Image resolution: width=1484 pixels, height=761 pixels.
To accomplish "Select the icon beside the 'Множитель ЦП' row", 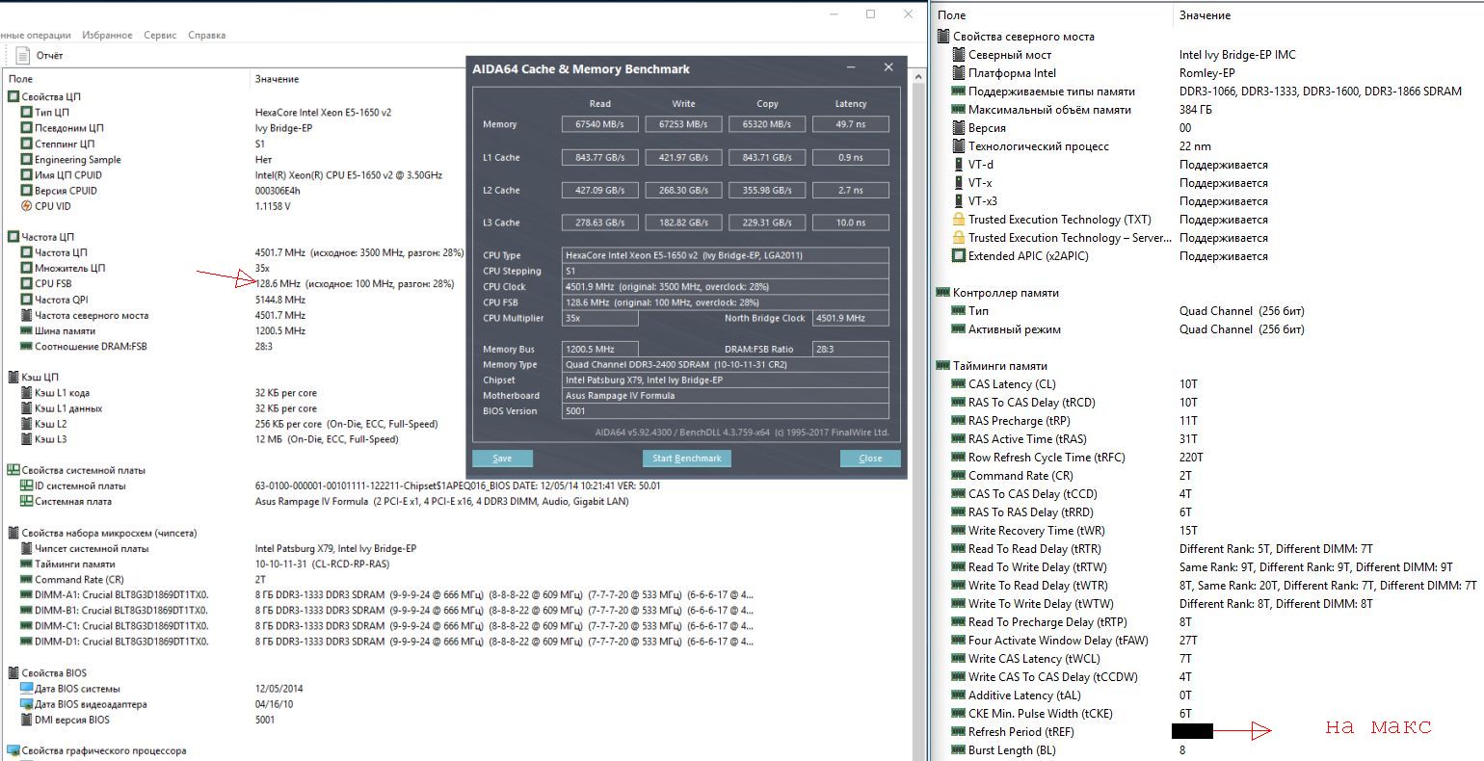I will [26, 268].
